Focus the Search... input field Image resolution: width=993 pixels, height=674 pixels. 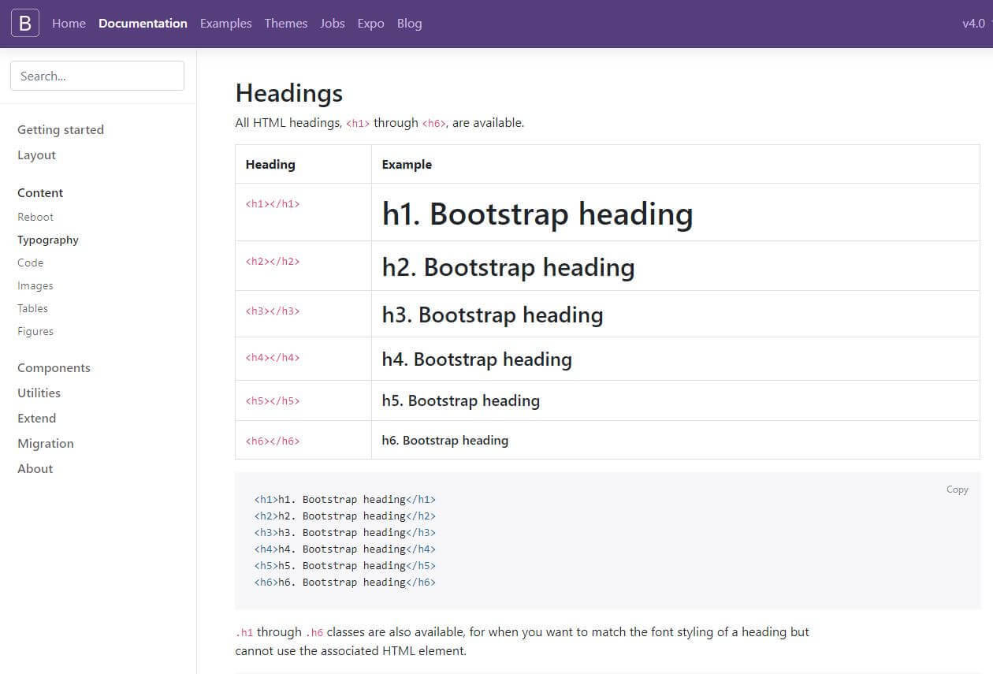point(97,76)
